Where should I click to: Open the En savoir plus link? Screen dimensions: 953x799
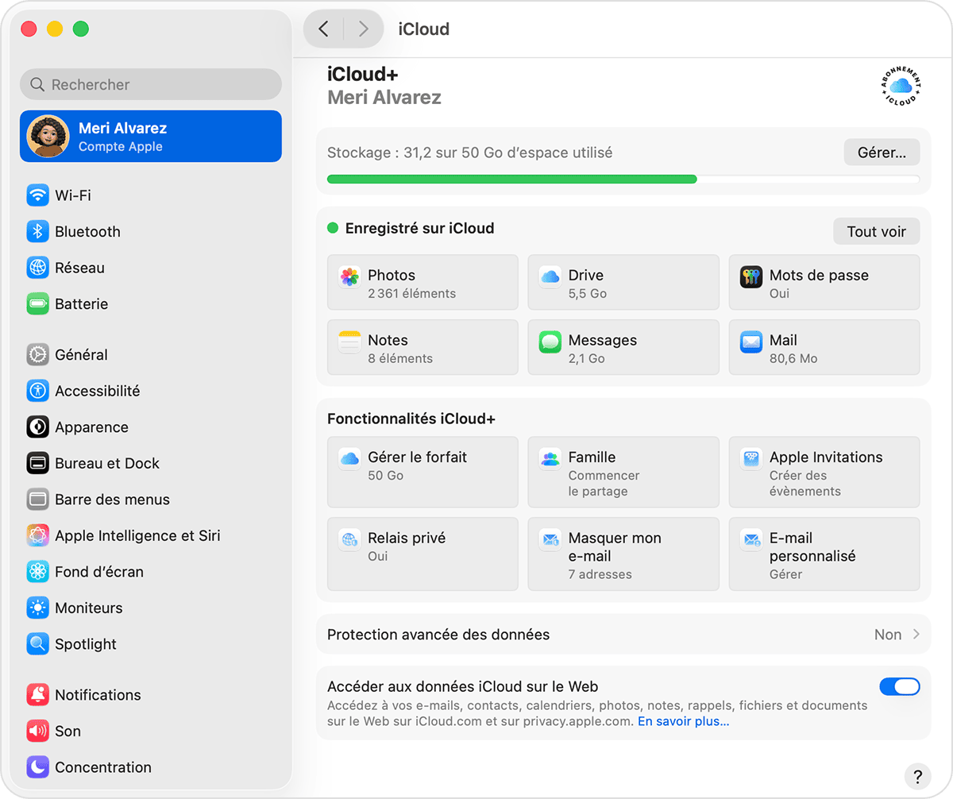pos(683,721)
